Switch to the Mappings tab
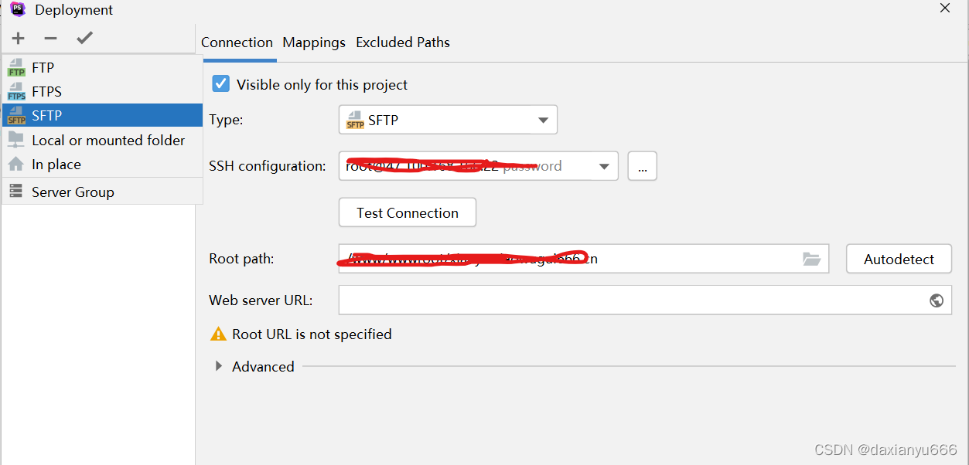The height and width of the screenshot is (465, 969). tap(313, 42)
